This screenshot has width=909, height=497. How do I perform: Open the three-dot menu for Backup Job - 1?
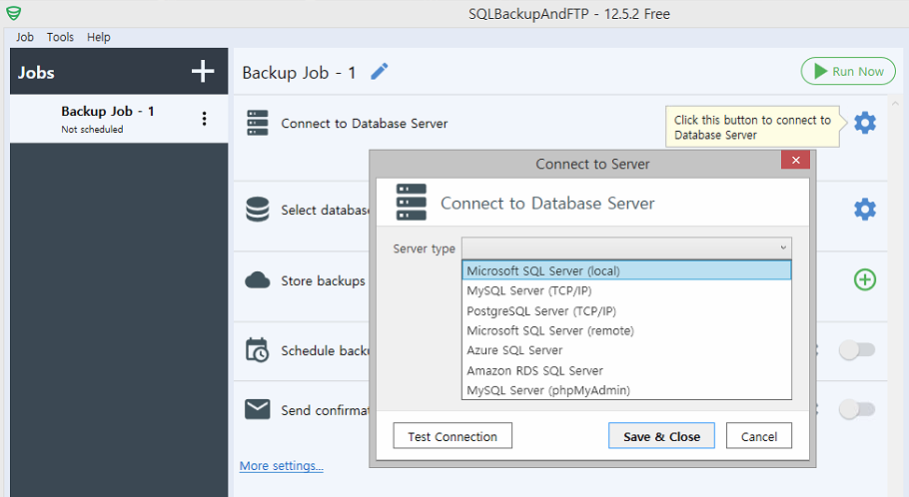click(x=204, y=119)
